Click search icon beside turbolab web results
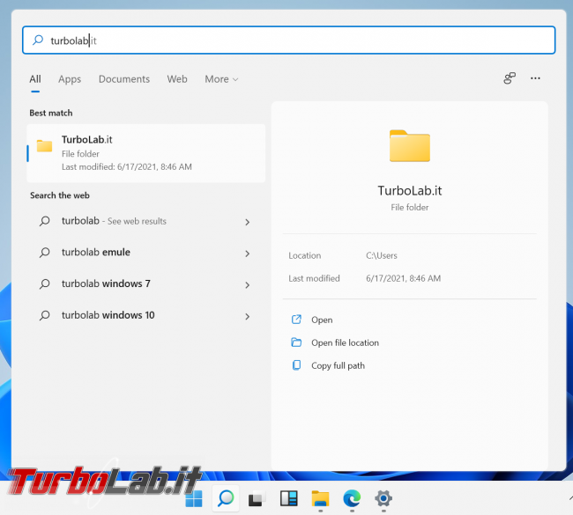This screenshot has height=515, width=573. pyautogui.click(x=45, y=221)
